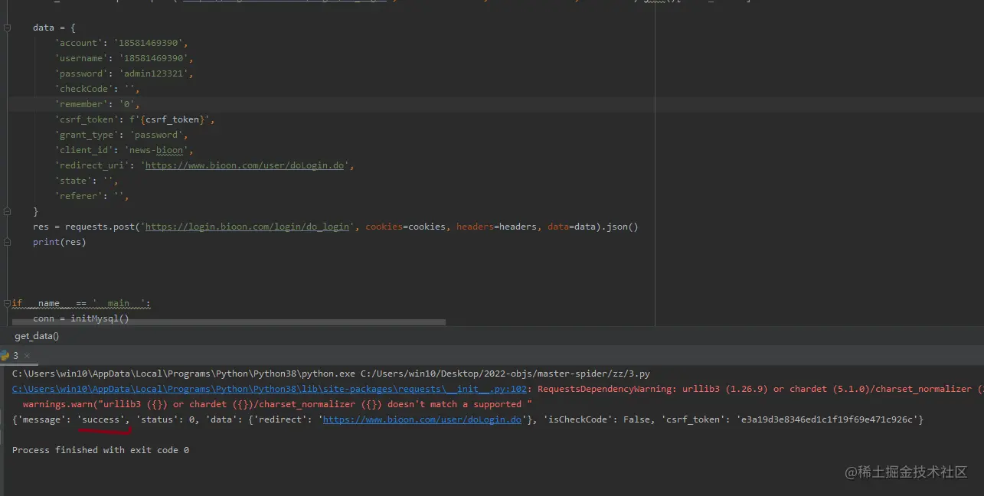Viewport: 984px width, 496px height.
Task: Click the fold marker next to print(res)
Action: tap(7, 242)
